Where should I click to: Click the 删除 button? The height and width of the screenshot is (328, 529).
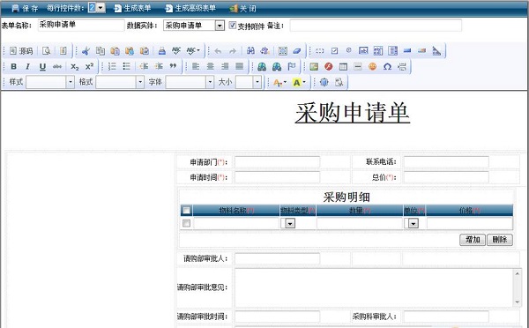point(500,240)
